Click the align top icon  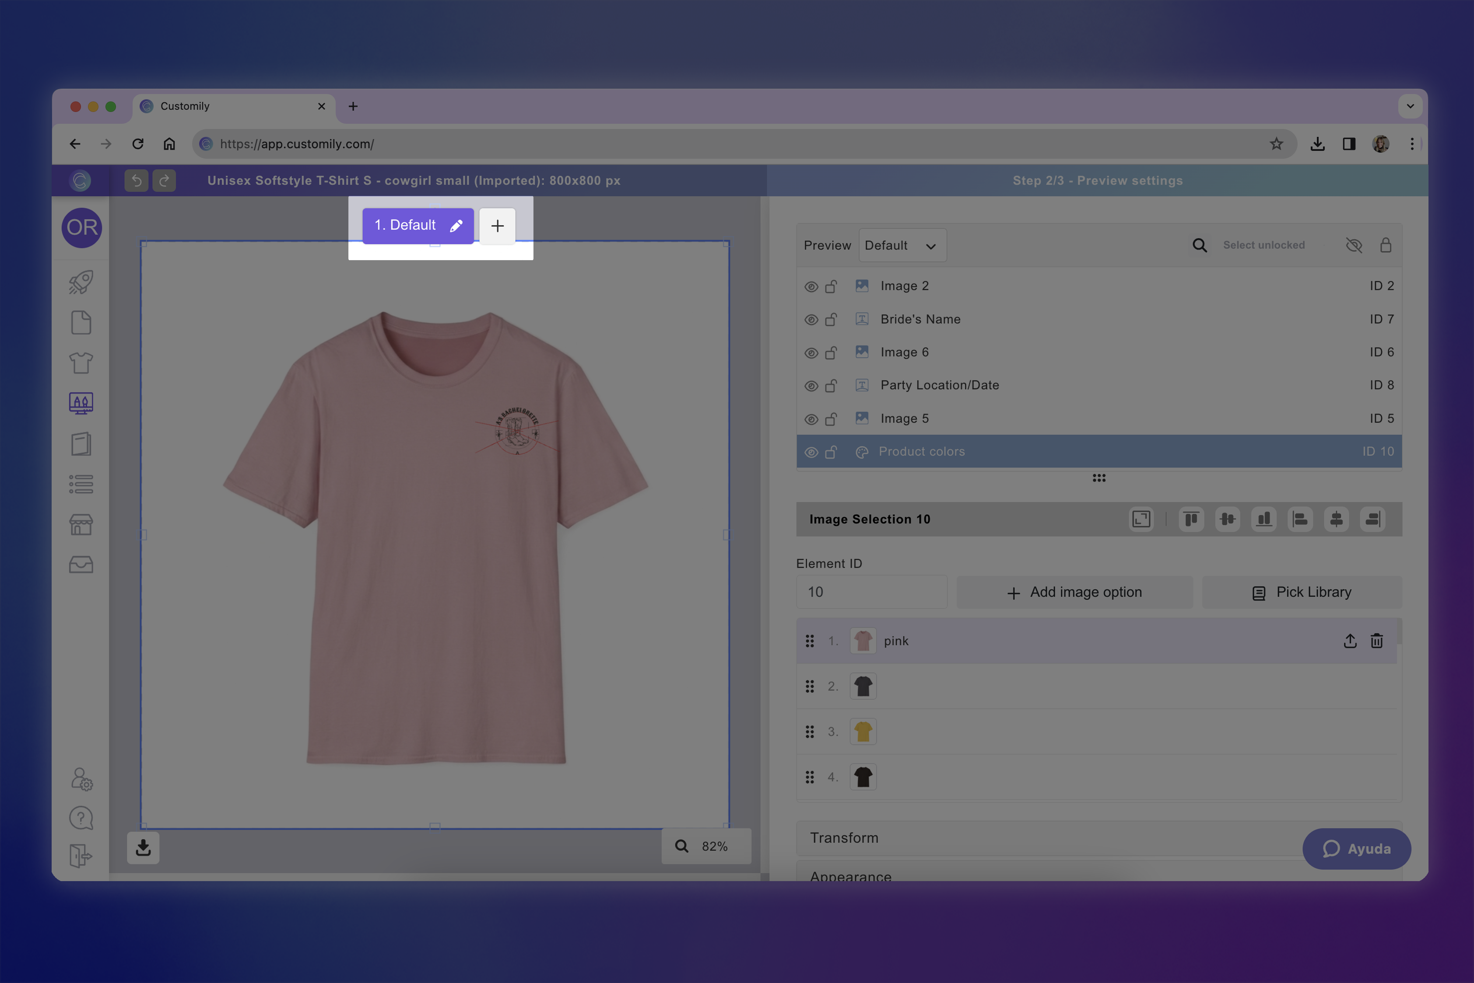point(1191,519)
